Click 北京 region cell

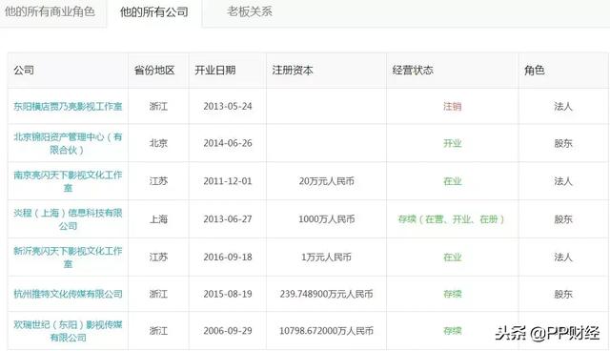(x=158, y=143)
